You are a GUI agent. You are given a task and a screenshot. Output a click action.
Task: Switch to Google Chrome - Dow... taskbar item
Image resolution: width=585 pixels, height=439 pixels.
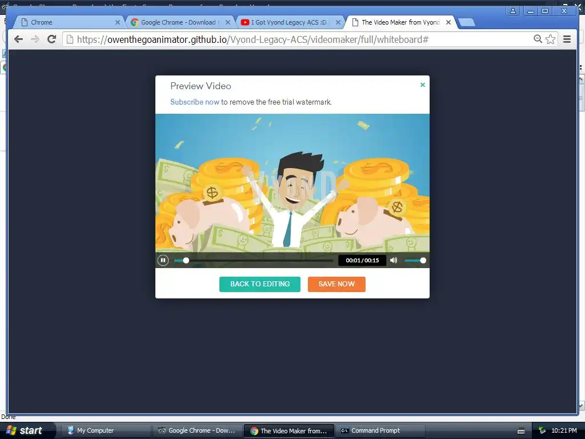(x=197, y=430)
